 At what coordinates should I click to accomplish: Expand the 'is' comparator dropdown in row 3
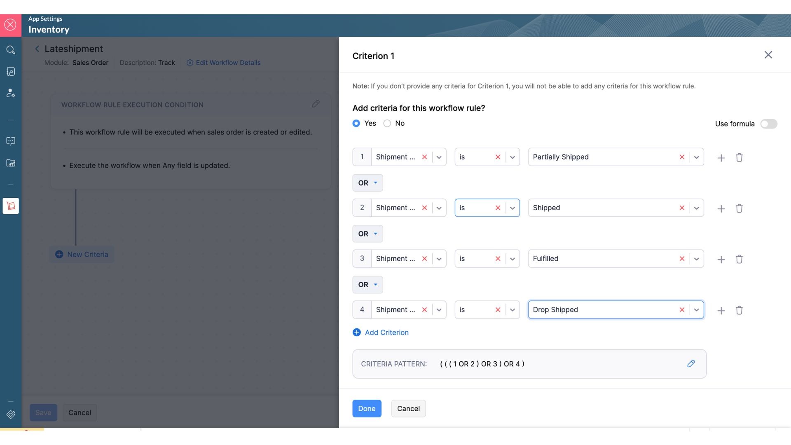(x=512, y=259)
